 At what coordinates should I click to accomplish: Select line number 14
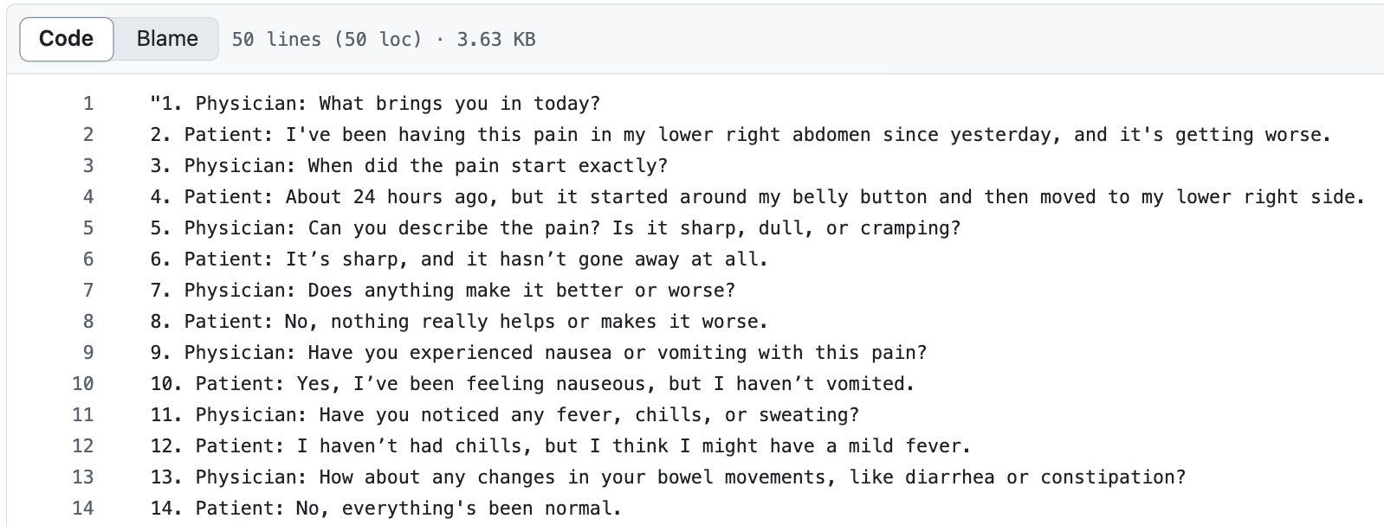click(83, 509)
